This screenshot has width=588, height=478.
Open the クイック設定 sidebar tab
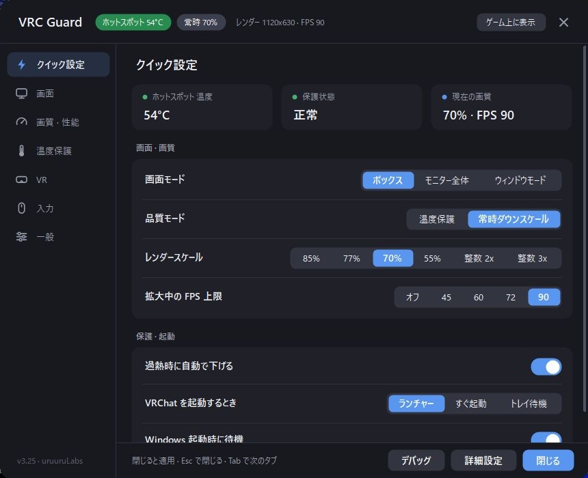59,65
